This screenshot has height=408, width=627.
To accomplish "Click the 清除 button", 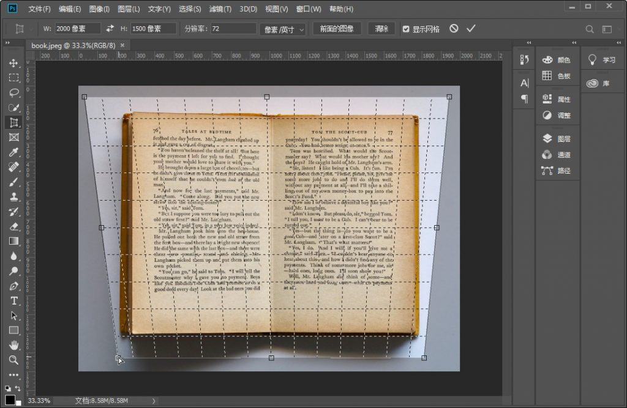I will coord(381,29).
